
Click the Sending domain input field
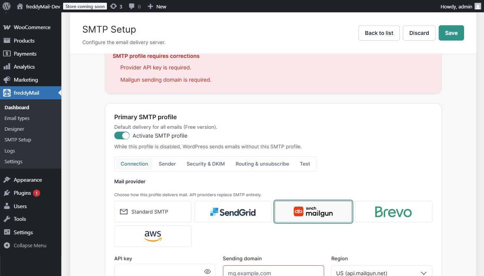tap(273, 271)
